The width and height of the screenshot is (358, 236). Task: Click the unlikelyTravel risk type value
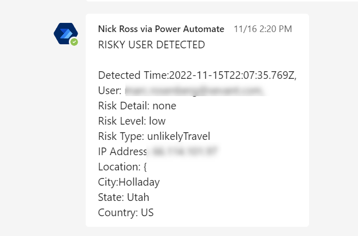[x=178, y=136]
